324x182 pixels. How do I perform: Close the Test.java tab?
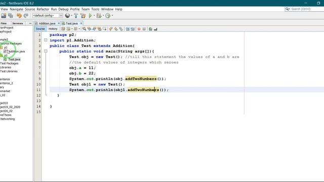coord(81,23)
